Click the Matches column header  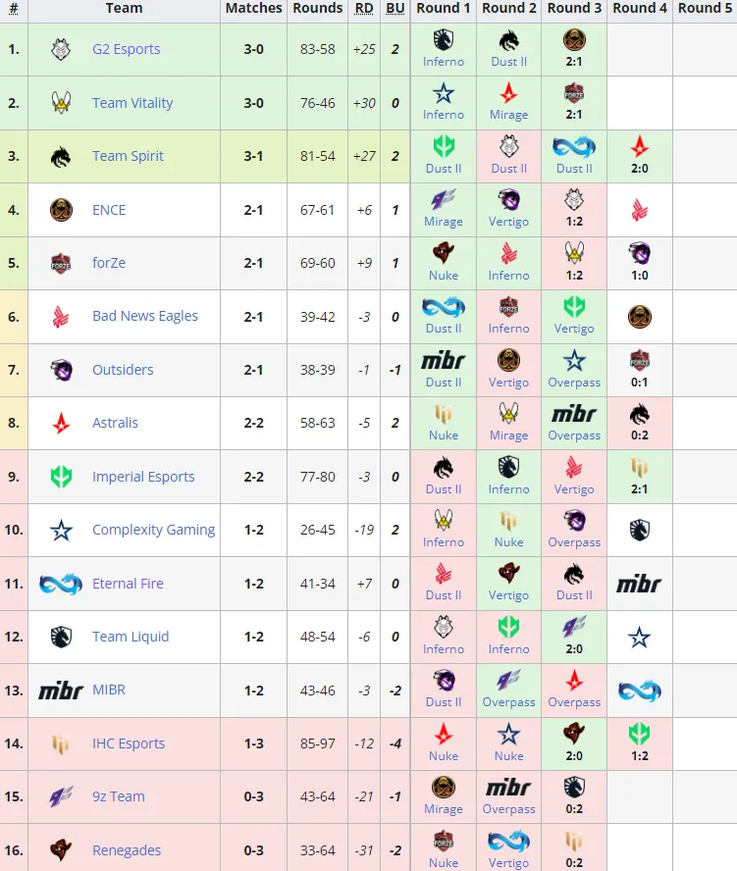253,8
